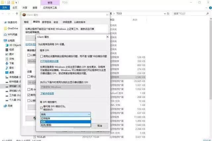212x141 pixels.
Task: Close the front Client 属性 dialog
Action: pos(107,37)
